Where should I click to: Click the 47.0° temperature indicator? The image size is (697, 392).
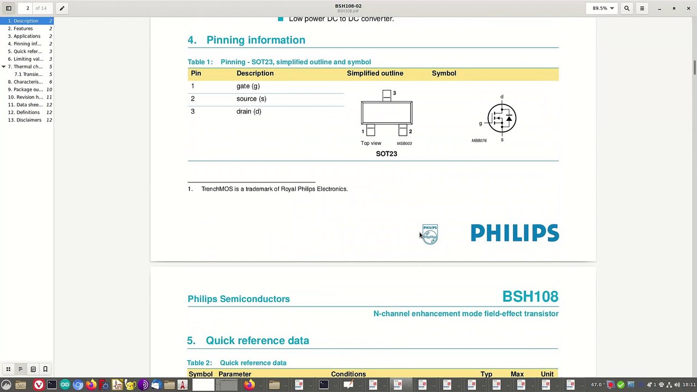[x=597, y=385]
